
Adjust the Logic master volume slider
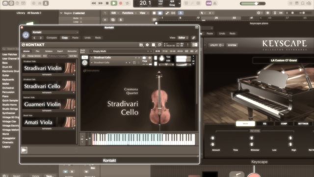point(253,3)
